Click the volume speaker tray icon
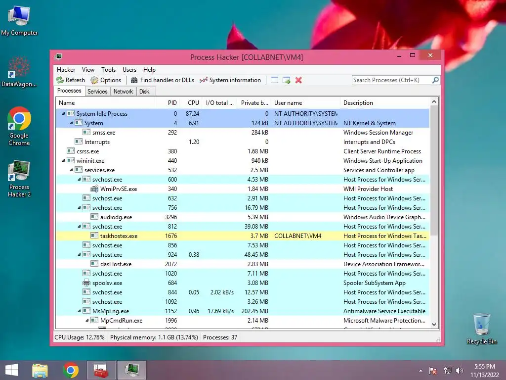 (x=460, y=371)
